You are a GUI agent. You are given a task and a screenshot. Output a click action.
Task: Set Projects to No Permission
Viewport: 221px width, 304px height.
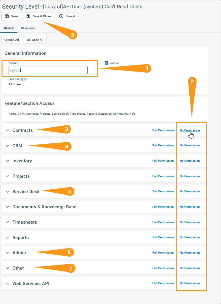click(189, 176)
